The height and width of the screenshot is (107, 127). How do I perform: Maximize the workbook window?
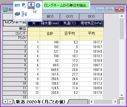tap(110, 9)
